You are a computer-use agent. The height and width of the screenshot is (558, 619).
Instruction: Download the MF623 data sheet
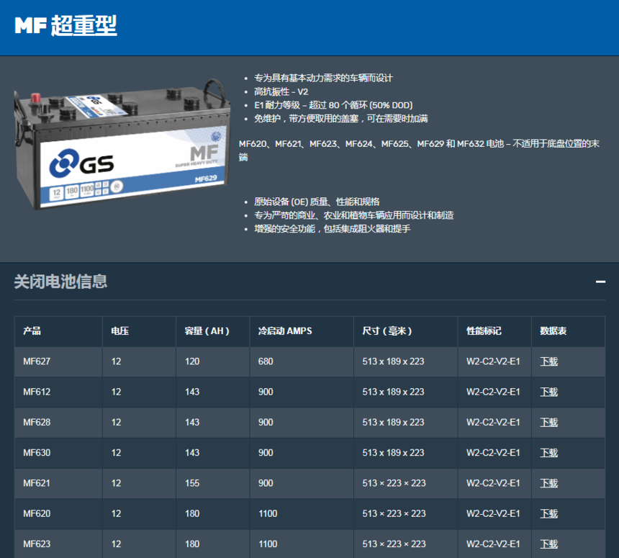[548, 544]
